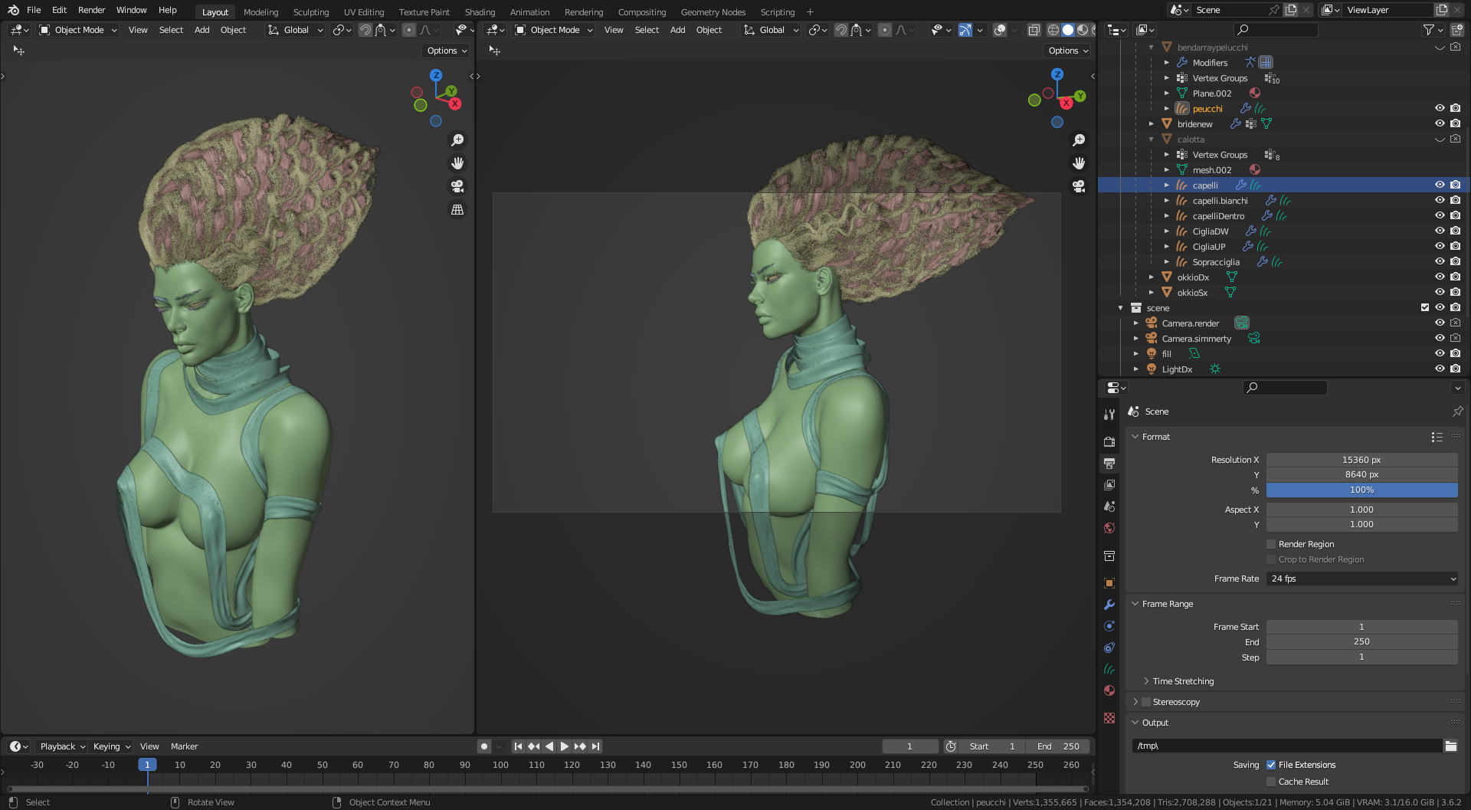
Task: Open the Output properties tab
Action: point(1109,463)
